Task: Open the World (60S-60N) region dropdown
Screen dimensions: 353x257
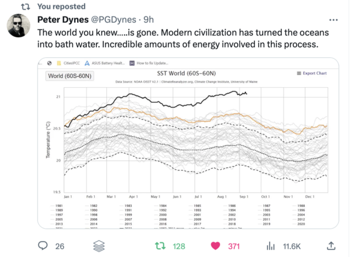Action: click(70, 75)
